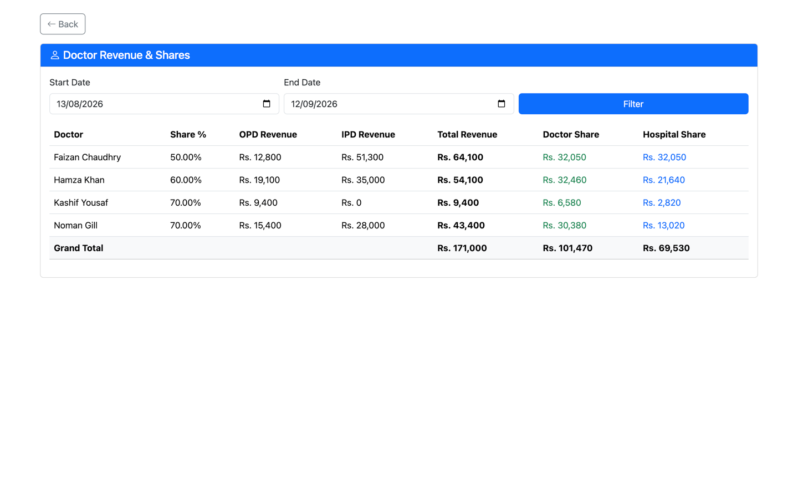The image size is (798, 499).
Task: Focus the Start Date input field
Action: 164,104
